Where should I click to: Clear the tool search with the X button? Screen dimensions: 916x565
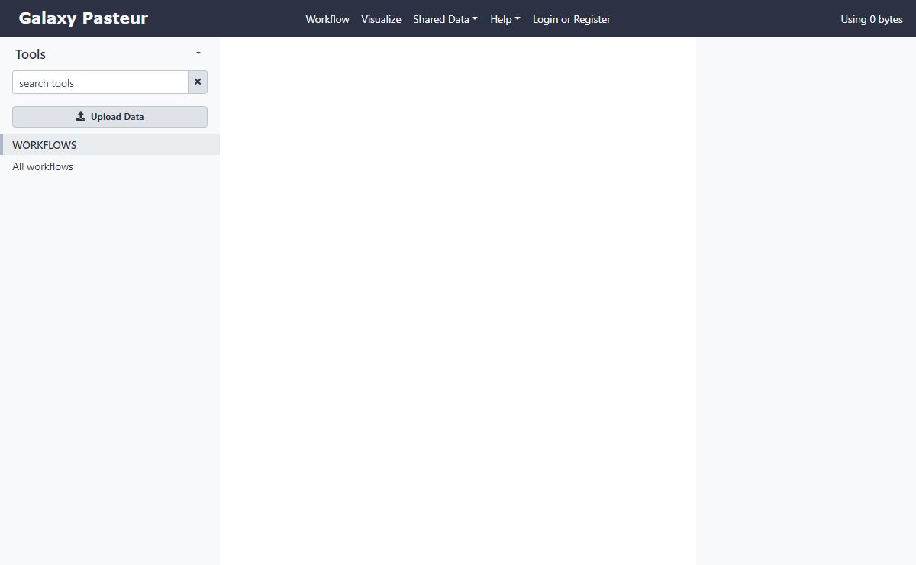(198, 82)
